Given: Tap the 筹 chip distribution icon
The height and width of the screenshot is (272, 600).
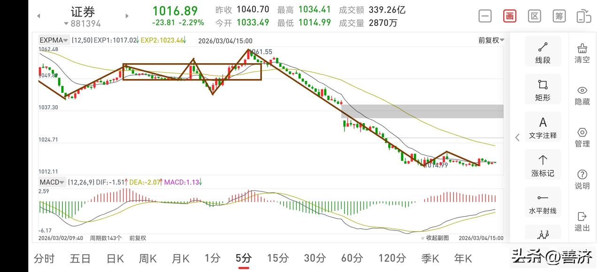Looking at the screenshot, I should 559,16.
